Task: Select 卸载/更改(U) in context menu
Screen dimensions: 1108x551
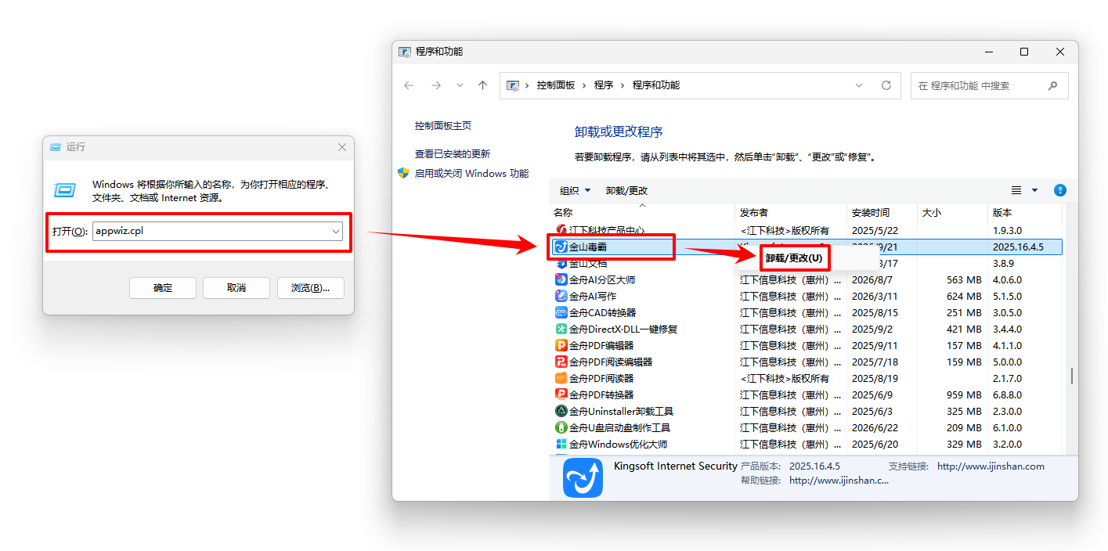Action: pos(794,257)
